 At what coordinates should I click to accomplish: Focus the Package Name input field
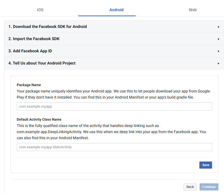point(114,106)
